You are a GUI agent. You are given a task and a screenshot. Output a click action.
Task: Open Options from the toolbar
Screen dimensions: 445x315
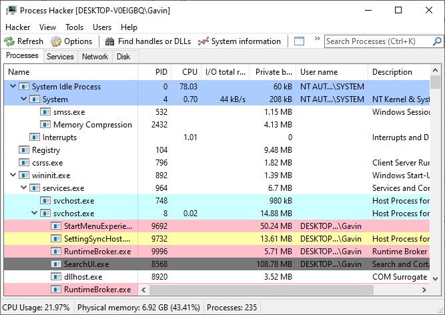tap(71, 41)
